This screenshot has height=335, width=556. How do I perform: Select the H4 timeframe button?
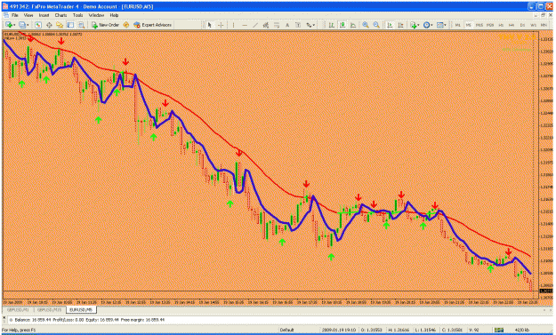[512, 25]
